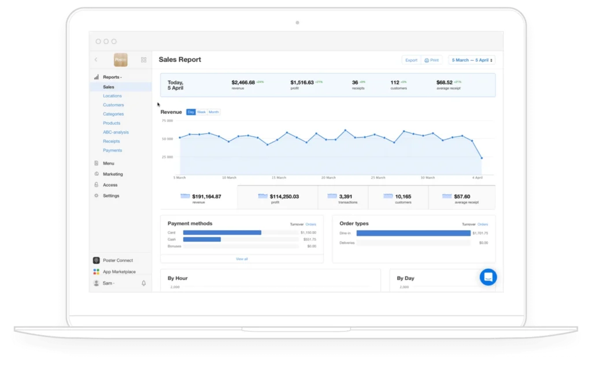The width and height of the screenshot is (592, 381).
Task: Click the Access lock icon
Action: (97, 184)
